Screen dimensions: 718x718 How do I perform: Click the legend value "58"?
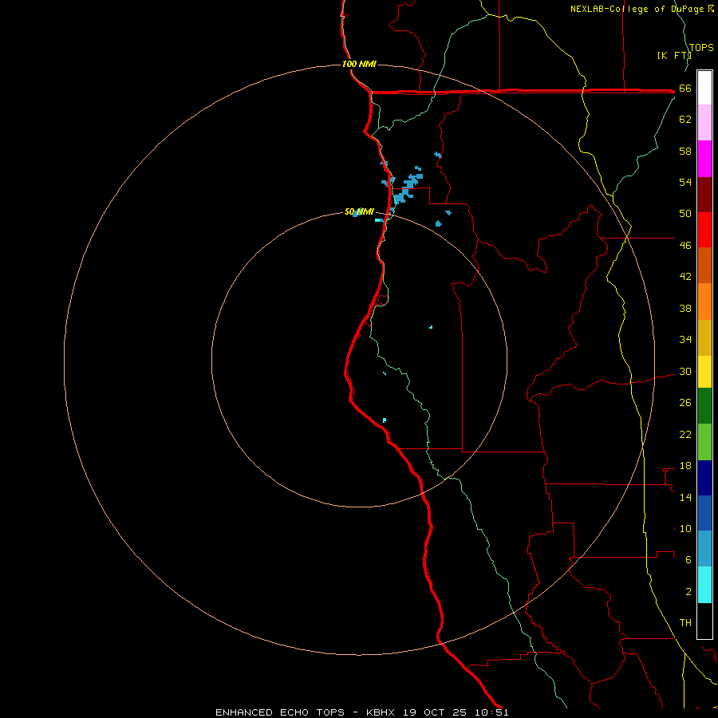(x=685, y=151)
